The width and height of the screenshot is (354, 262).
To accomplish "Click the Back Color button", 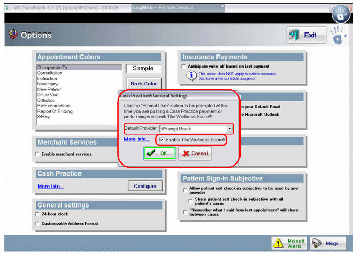I will (144, 84).
